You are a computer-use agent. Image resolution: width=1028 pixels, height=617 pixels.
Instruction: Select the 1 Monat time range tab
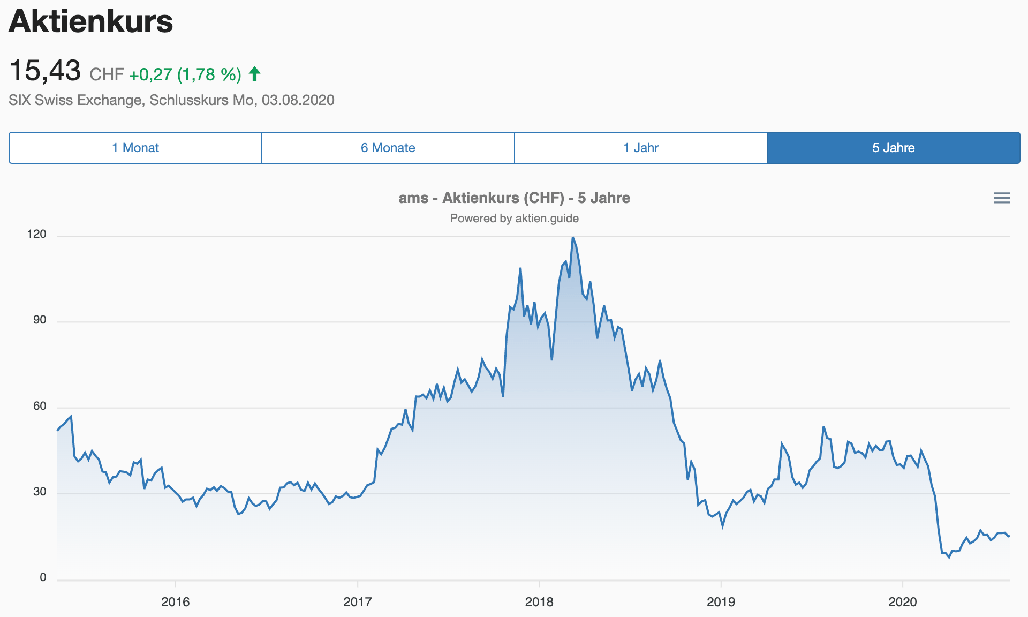(135, 148)
